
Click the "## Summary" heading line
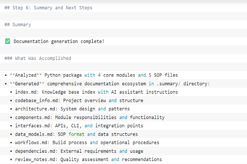tap(18, 25)
